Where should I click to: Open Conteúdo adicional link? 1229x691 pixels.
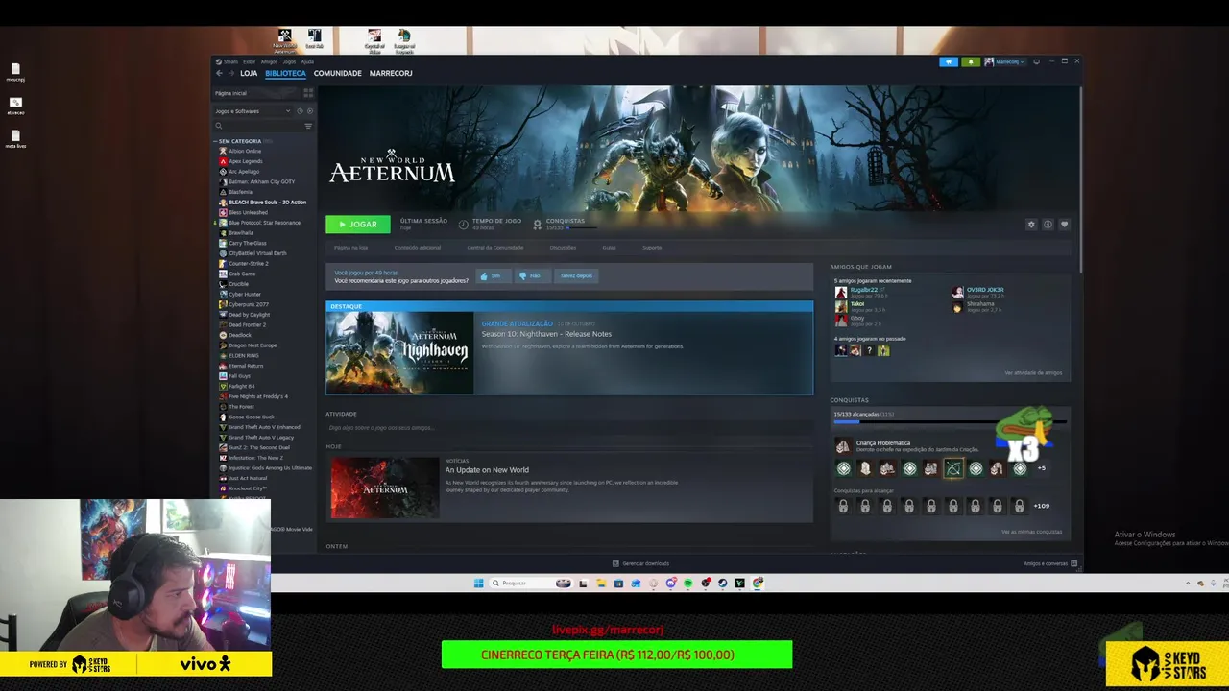418,248
